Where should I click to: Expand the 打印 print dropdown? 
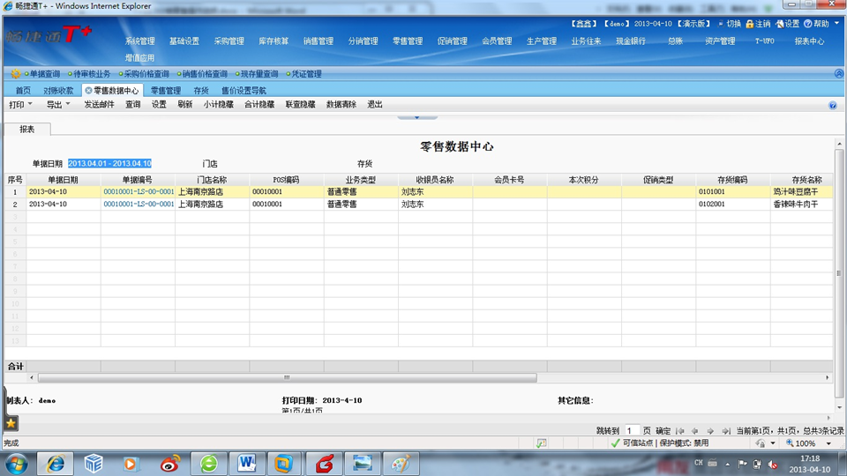pos(30,104)
